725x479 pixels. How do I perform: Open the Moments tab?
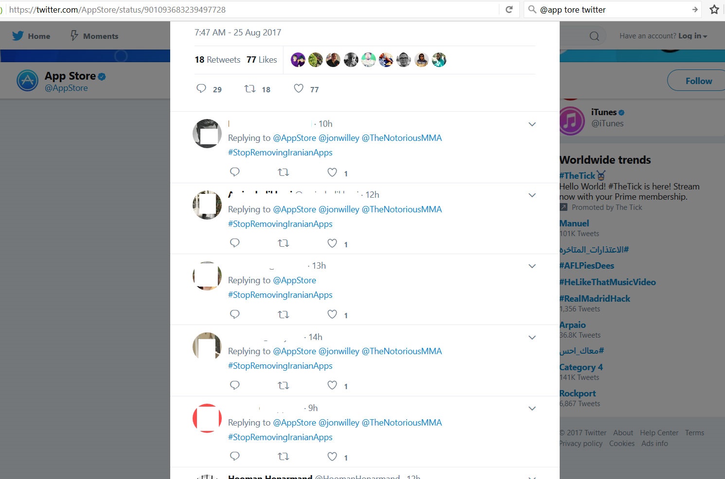[x=94, y=36]
